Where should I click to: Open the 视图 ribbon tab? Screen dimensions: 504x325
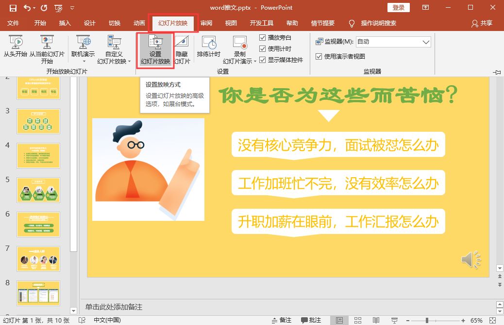point(231,22)
